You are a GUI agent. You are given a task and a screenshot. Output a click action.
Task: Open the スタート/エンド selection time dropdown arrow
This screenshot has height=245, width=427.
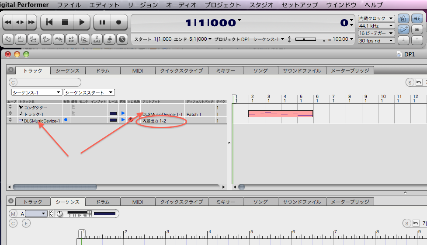tap(210, 39)
